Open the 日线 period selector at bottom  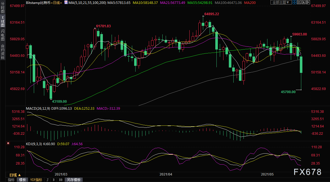[15, 175]
